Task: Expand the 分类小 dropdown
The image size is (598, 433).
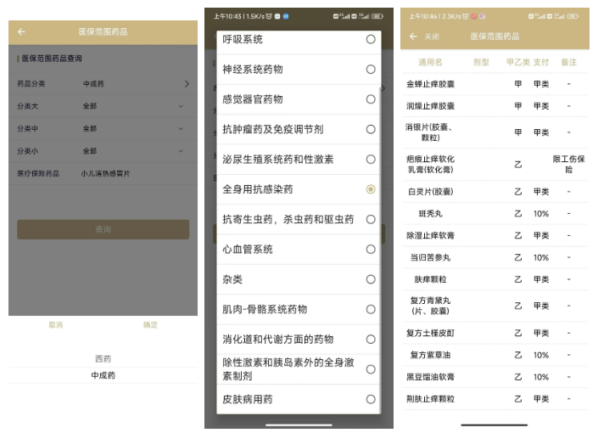Action: pyautogui.click(x=181, y=151)
